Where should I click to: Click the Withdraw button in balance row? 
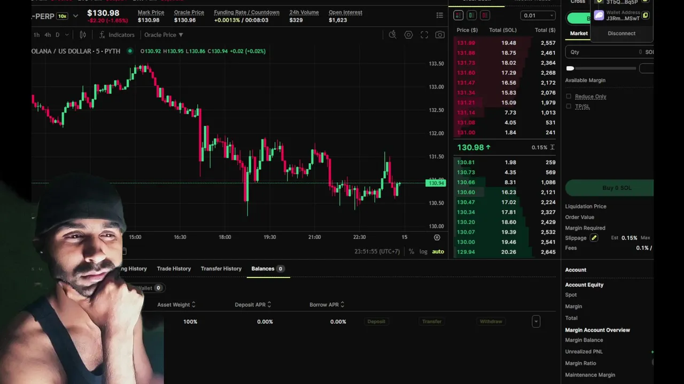[491, 322]
